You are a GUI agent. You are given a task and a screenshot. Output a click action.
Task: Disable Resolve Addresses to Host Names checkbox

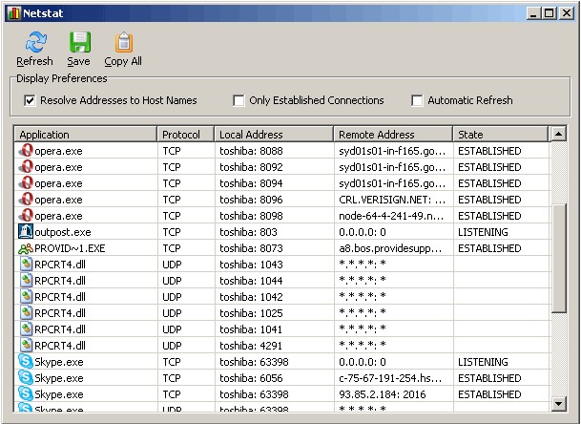pos(30,100)
